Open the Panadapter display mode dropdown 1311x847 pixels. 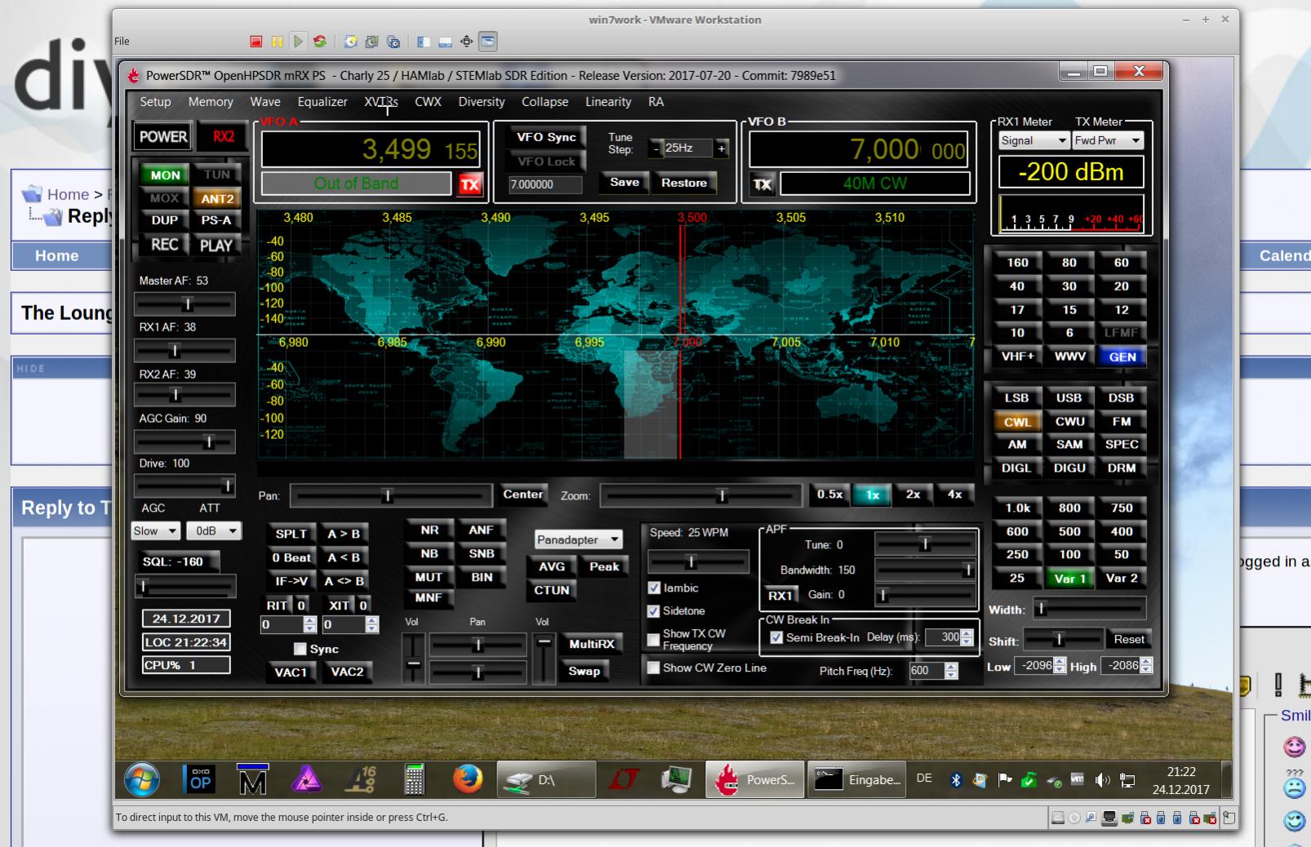click(578, 539)
